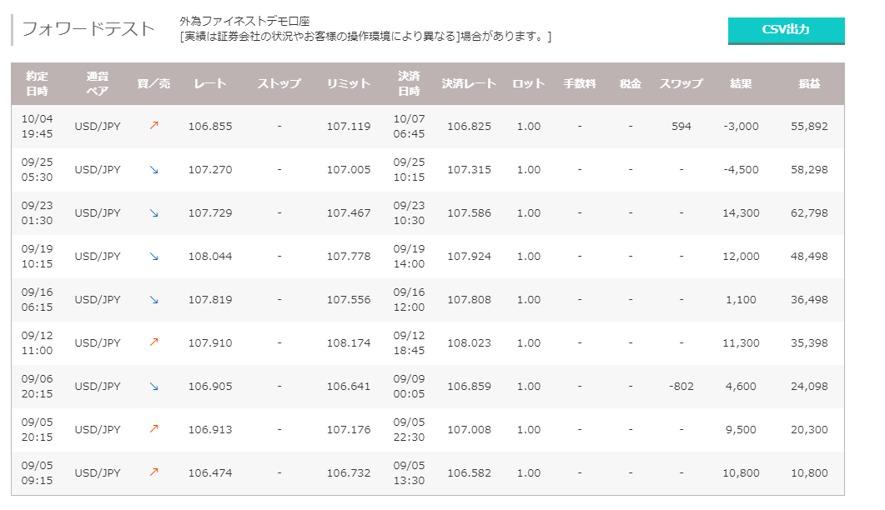Click the sell arrow icon for 09/16 trade

153,300
